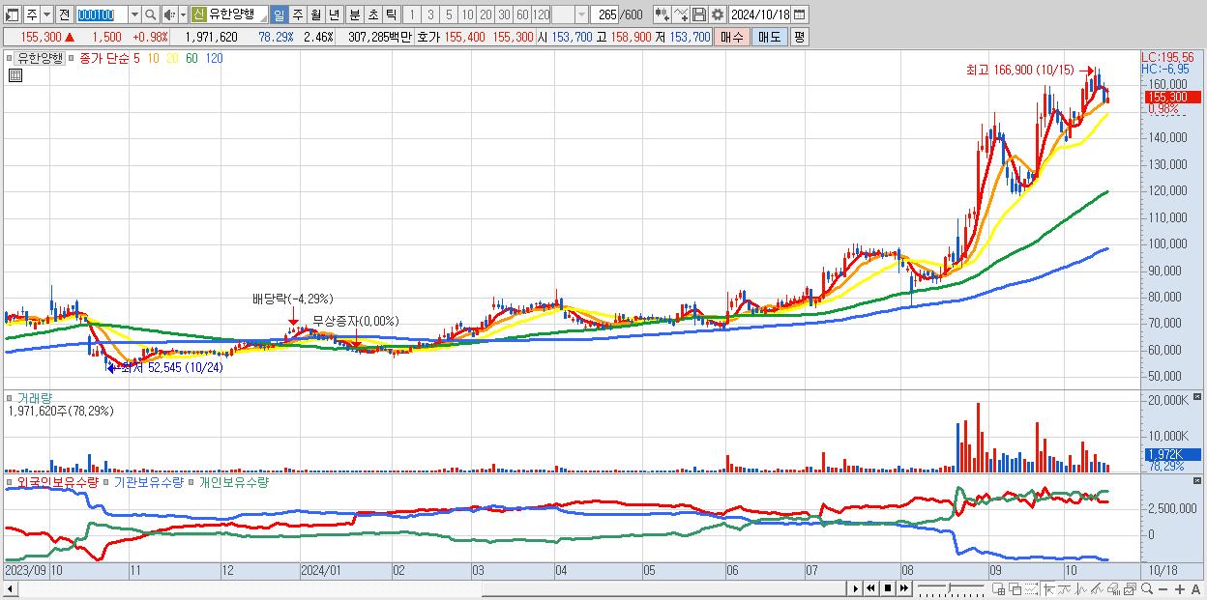Screen dimensions: 1207x600
Task: Click the 주 market type selector
Action: click(x=31, y=14)
